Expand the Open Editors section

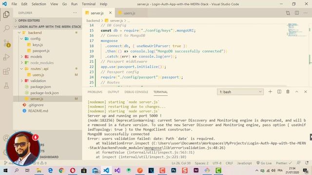point(48,20)
